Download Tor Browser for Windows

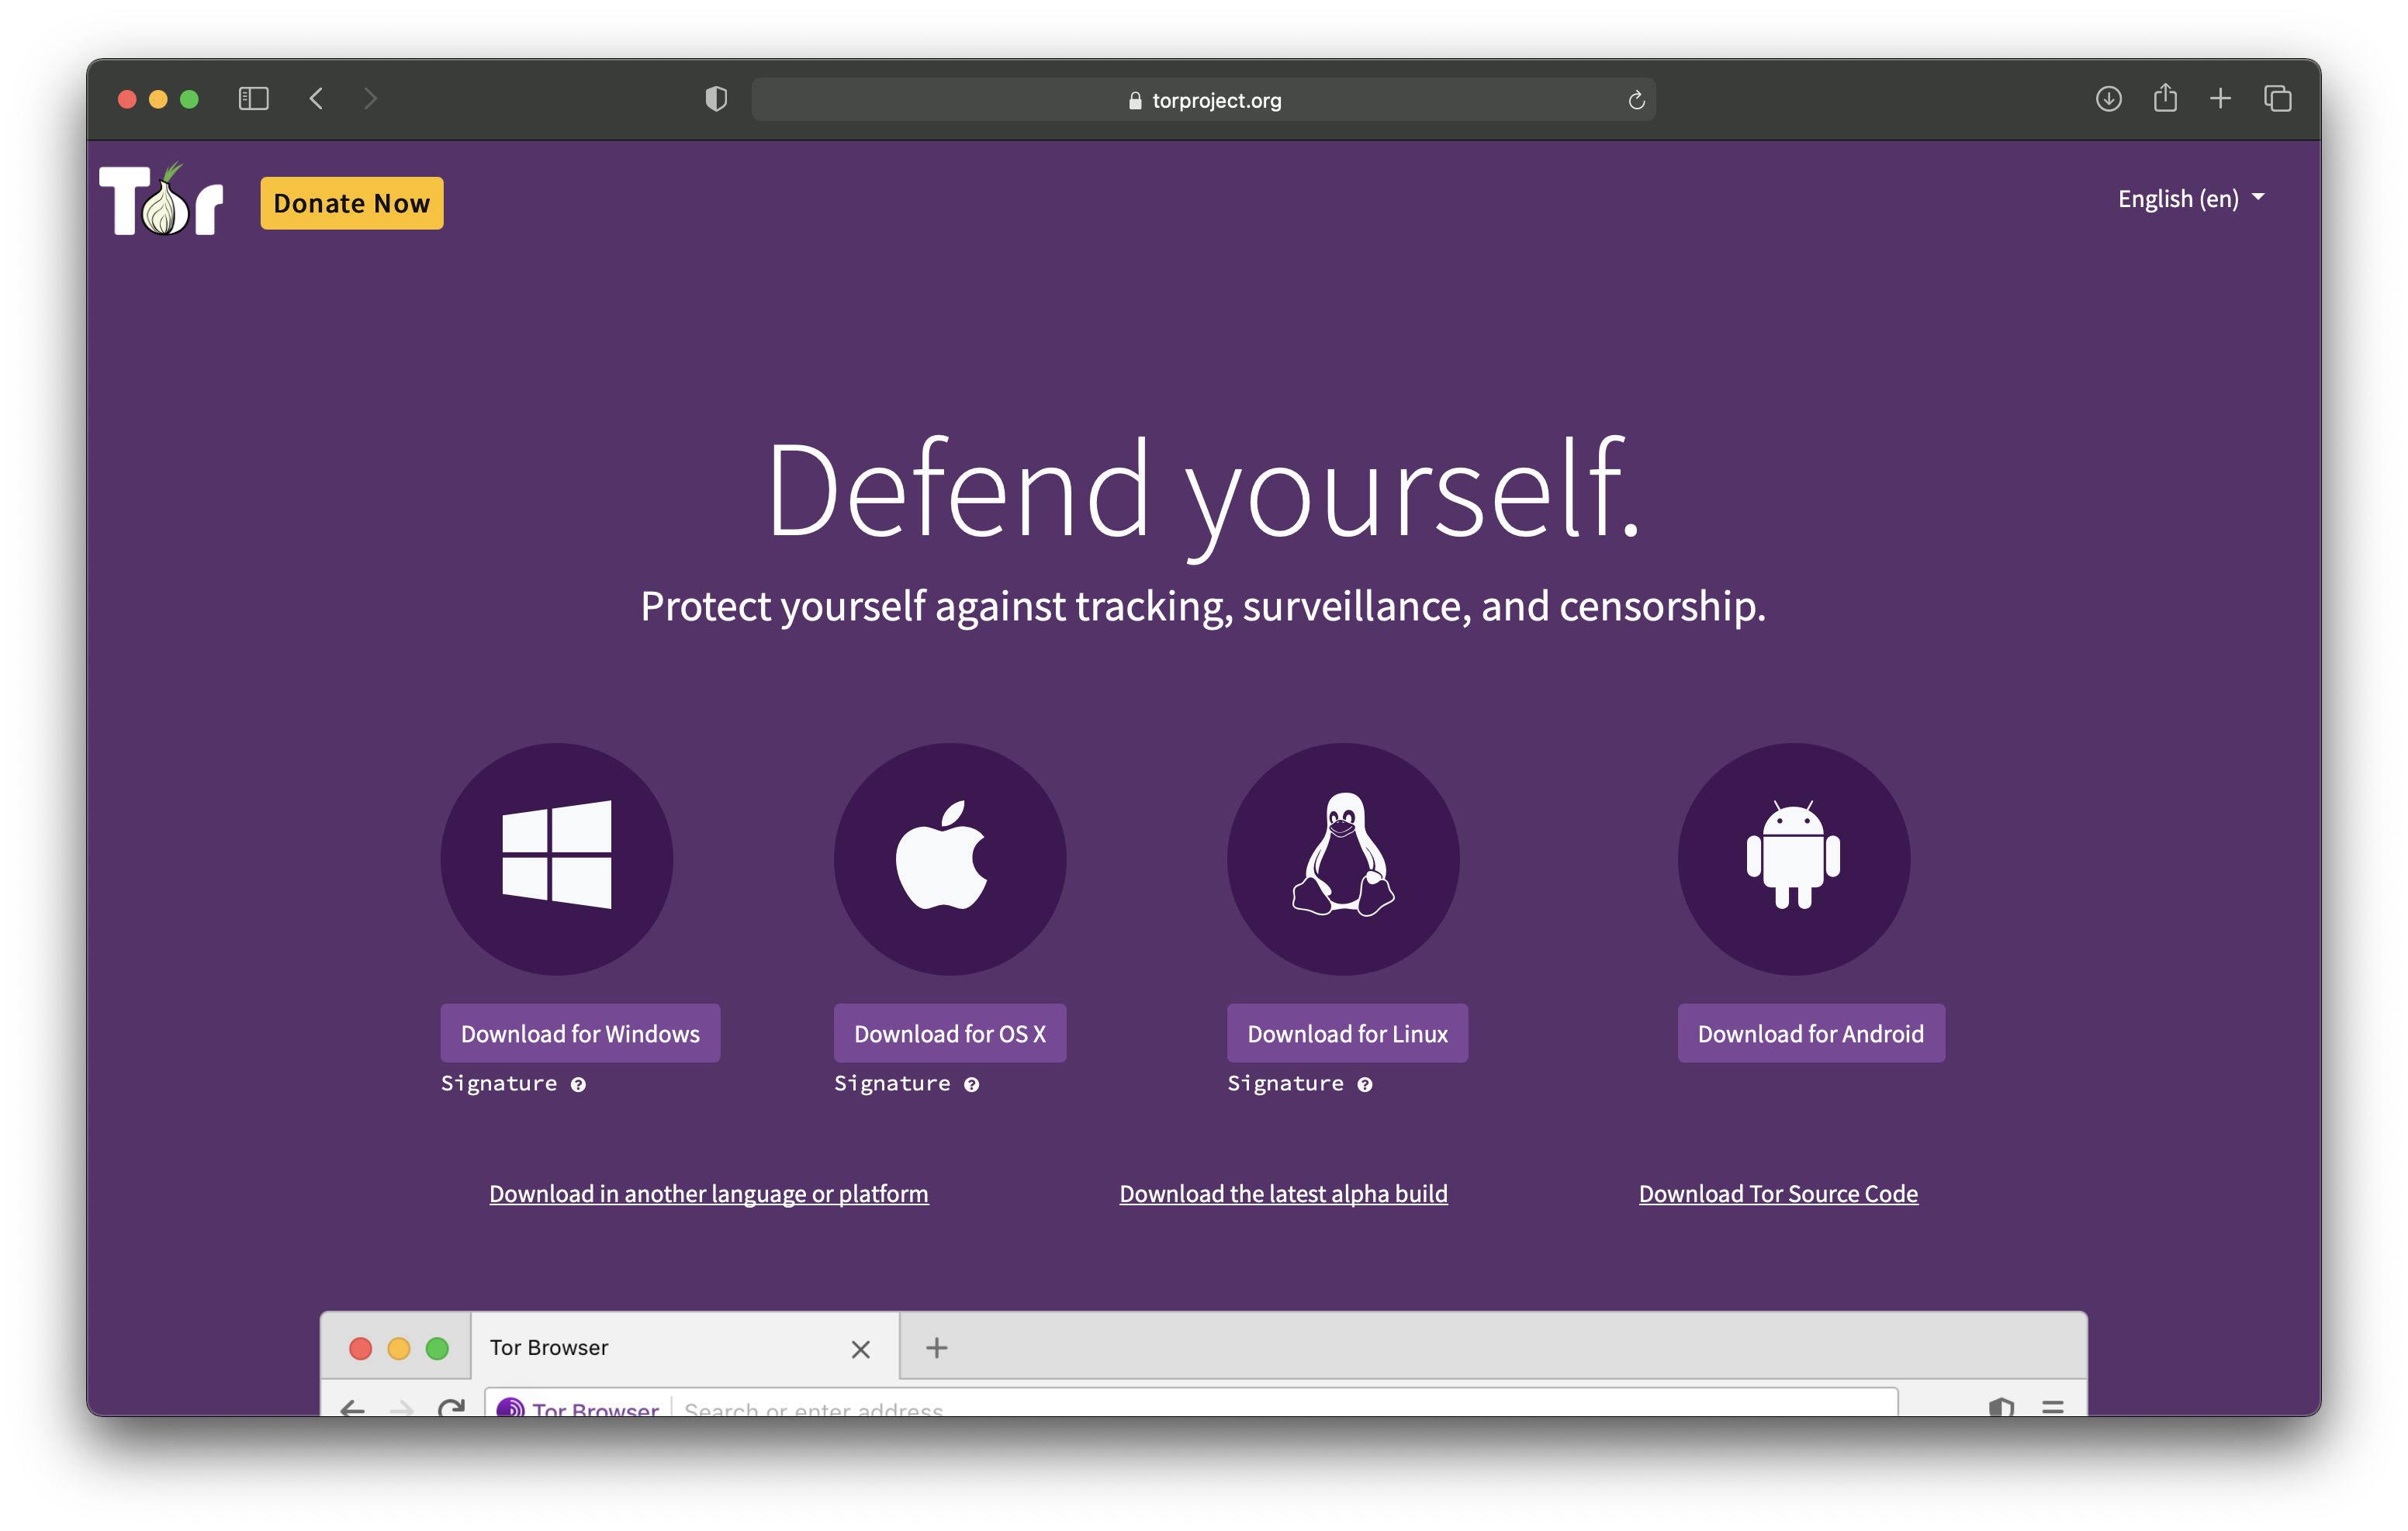[580, 1033]
